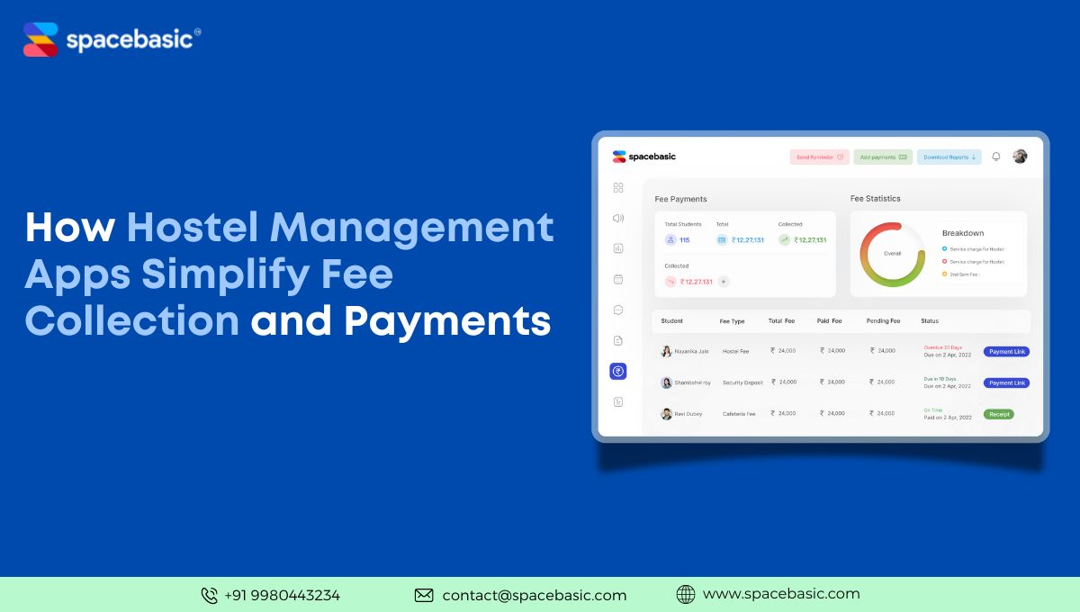Click the +91 9980443234 phone number
1080x612 pixels.
click(x=282, y=595)
